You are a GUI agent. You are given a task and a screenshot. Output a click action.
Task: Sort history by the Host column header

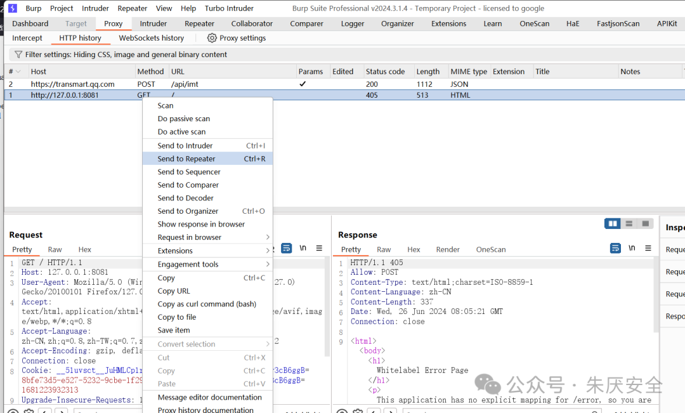click(82, 72)
